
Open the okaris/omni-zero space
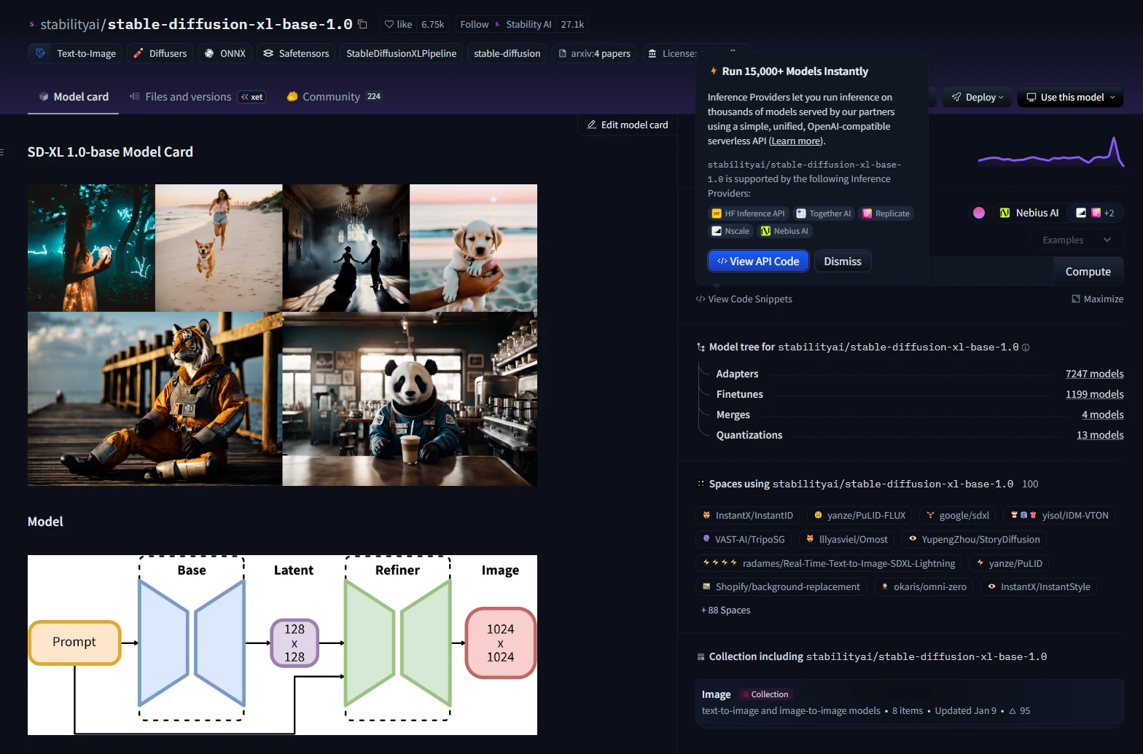click(x=924, y=587)
